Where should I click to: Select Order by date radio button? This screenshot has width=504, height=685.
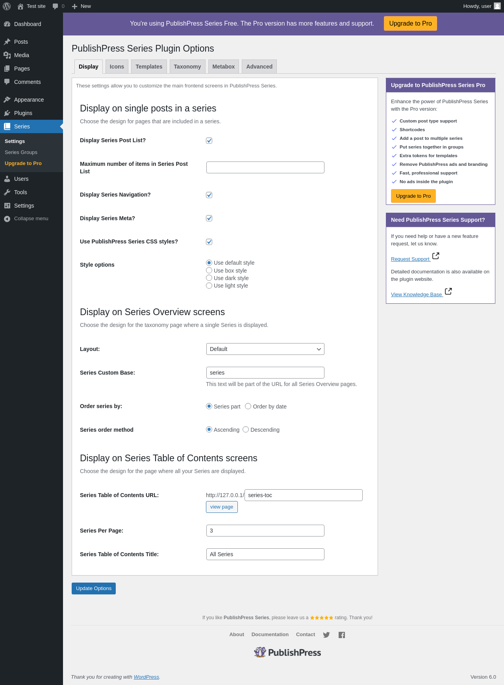(248, 406)
